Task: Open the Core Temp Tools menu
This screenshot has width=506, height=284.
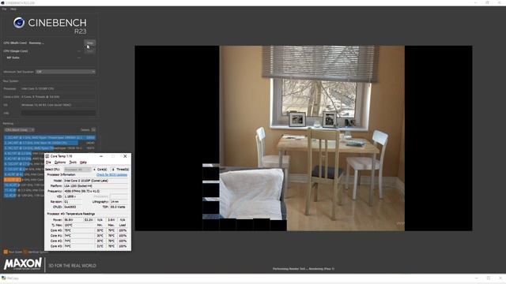Action: (74, 163)
